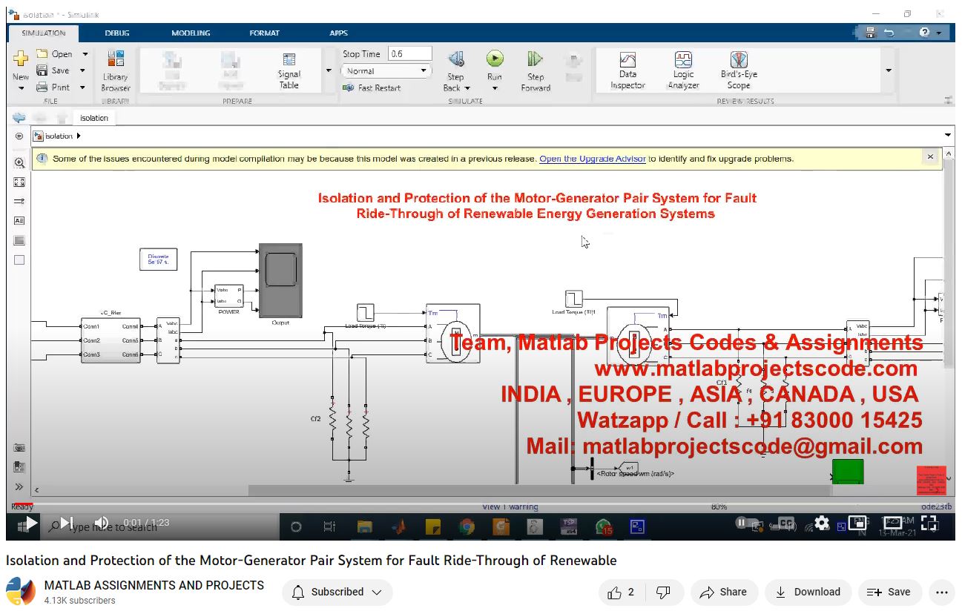Click the Print icon
The image size is (962, 614).
click(x=42, y=88)
